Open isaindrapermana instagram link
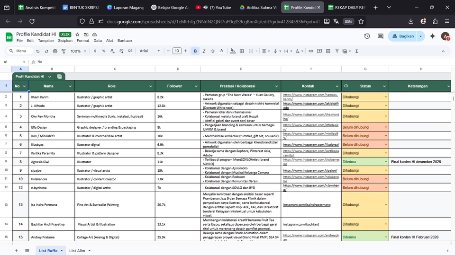This screenshot has width=455, height=255. pos(307,204)
